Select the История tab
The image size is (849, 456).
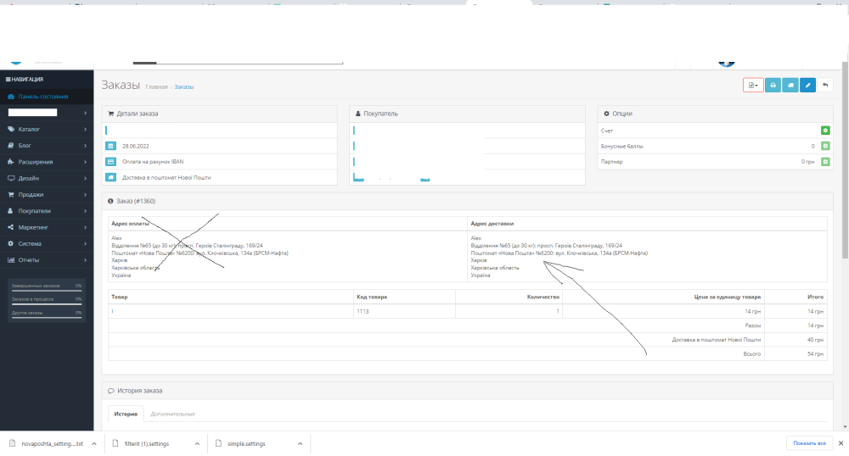point(126,414)
